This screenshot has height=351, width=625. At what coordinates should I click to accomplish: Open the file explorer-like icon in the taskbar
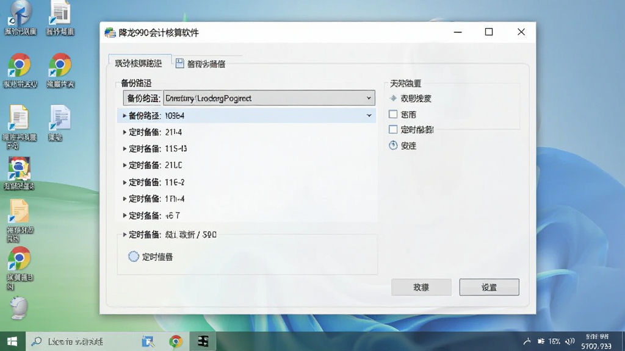148,341
